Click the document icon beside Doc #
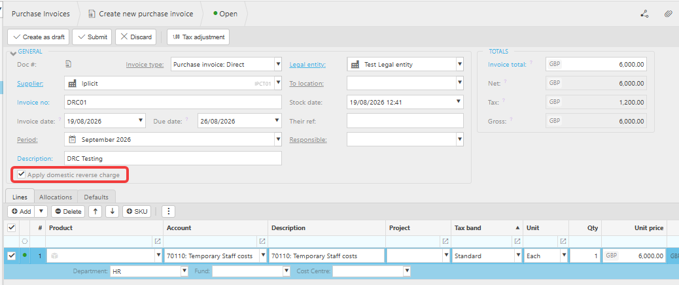 (x=68, y=64)
